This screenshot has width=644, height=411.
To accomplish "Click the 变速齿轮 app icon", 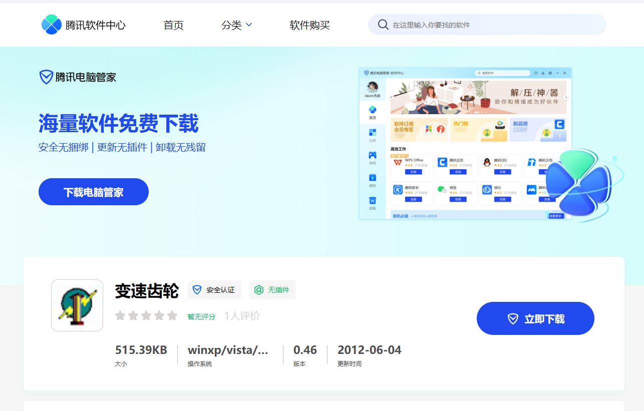I will pos(77,305).
